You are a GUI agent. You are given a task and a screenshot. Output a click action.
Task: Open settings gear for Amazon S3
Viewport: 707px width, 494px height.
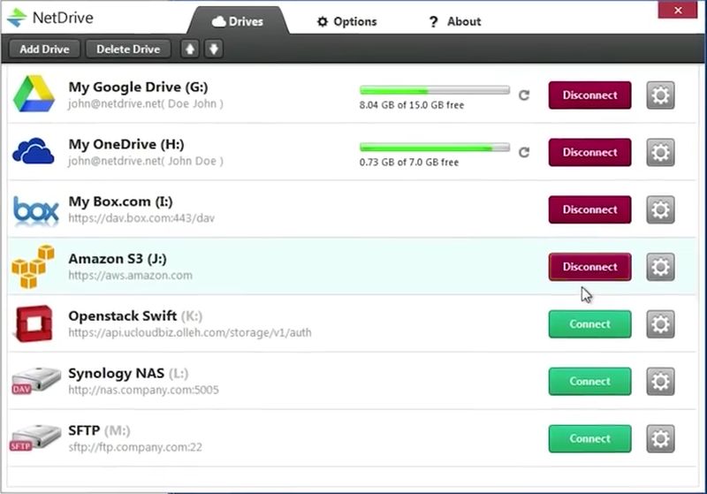pyautogui.click(x=660, y=267)
